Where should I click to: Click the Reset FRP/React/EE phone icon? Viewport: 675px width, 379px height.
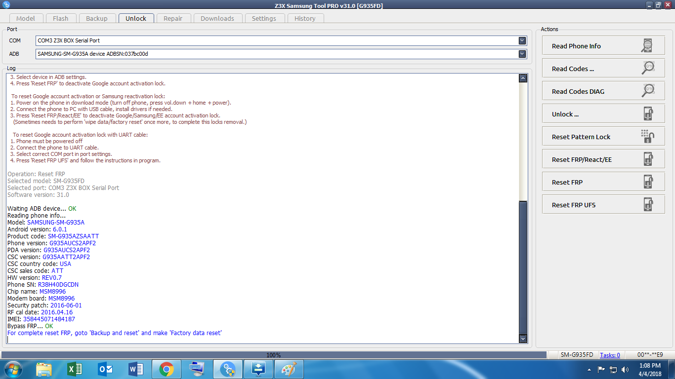click(648, 159)
